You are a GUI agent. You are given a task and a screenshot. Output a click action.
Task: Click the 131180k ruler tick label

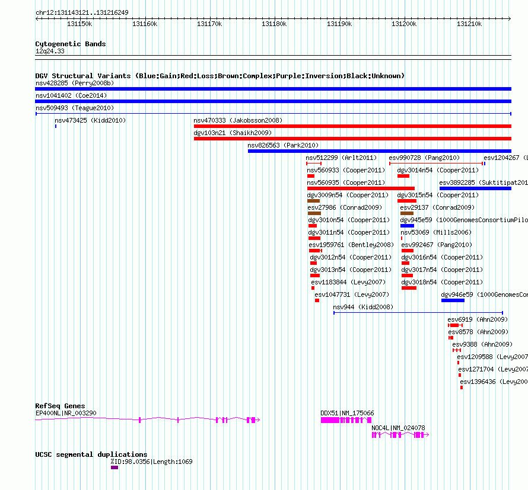pos(274,24)
